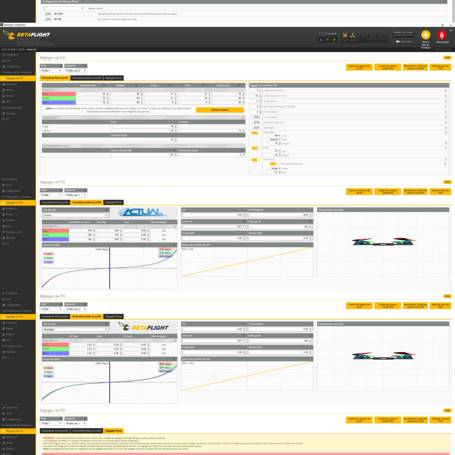Open Anti Gravity mode dropdown Souple
Image resolution: width=455 pixels, height=455 pixels.
click(274, 169)
